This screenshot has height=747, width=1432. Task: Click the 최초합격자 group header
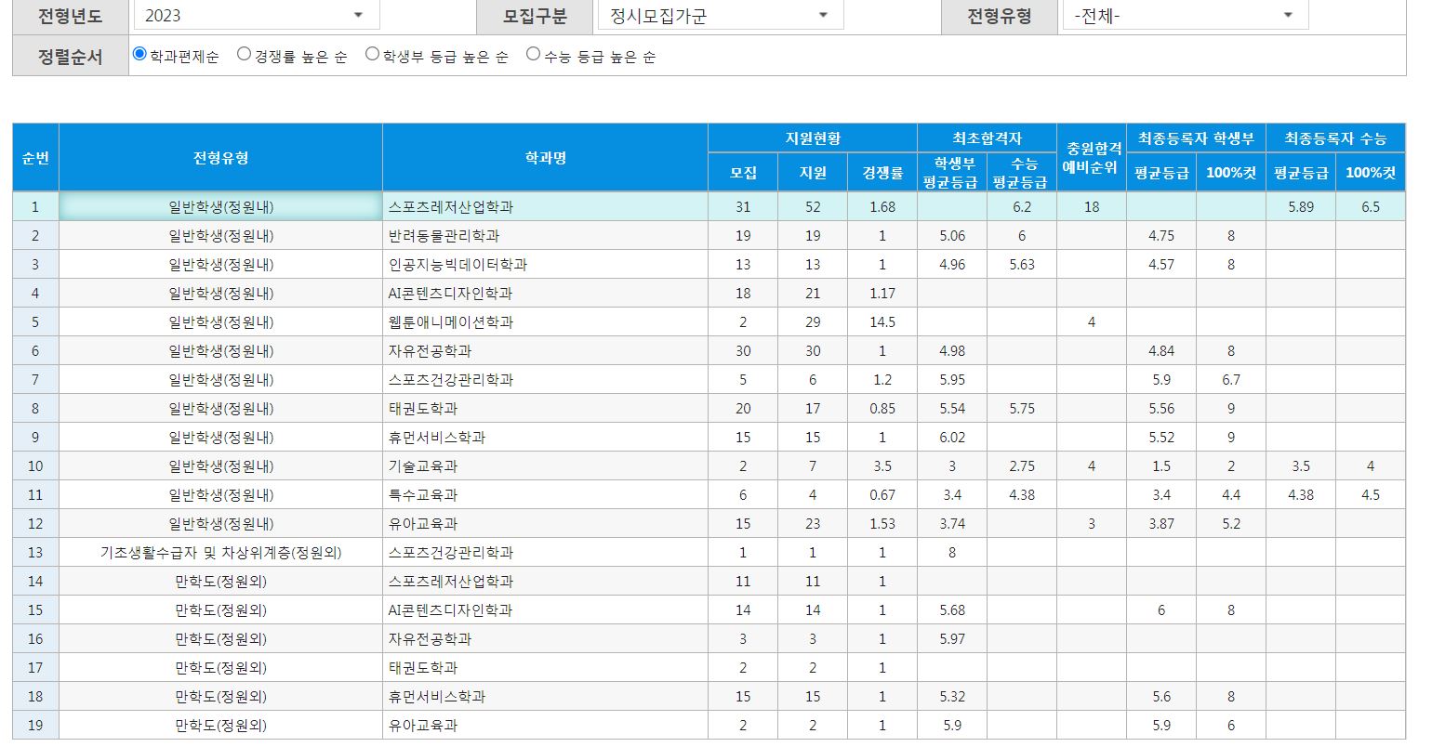pos(987,138)
